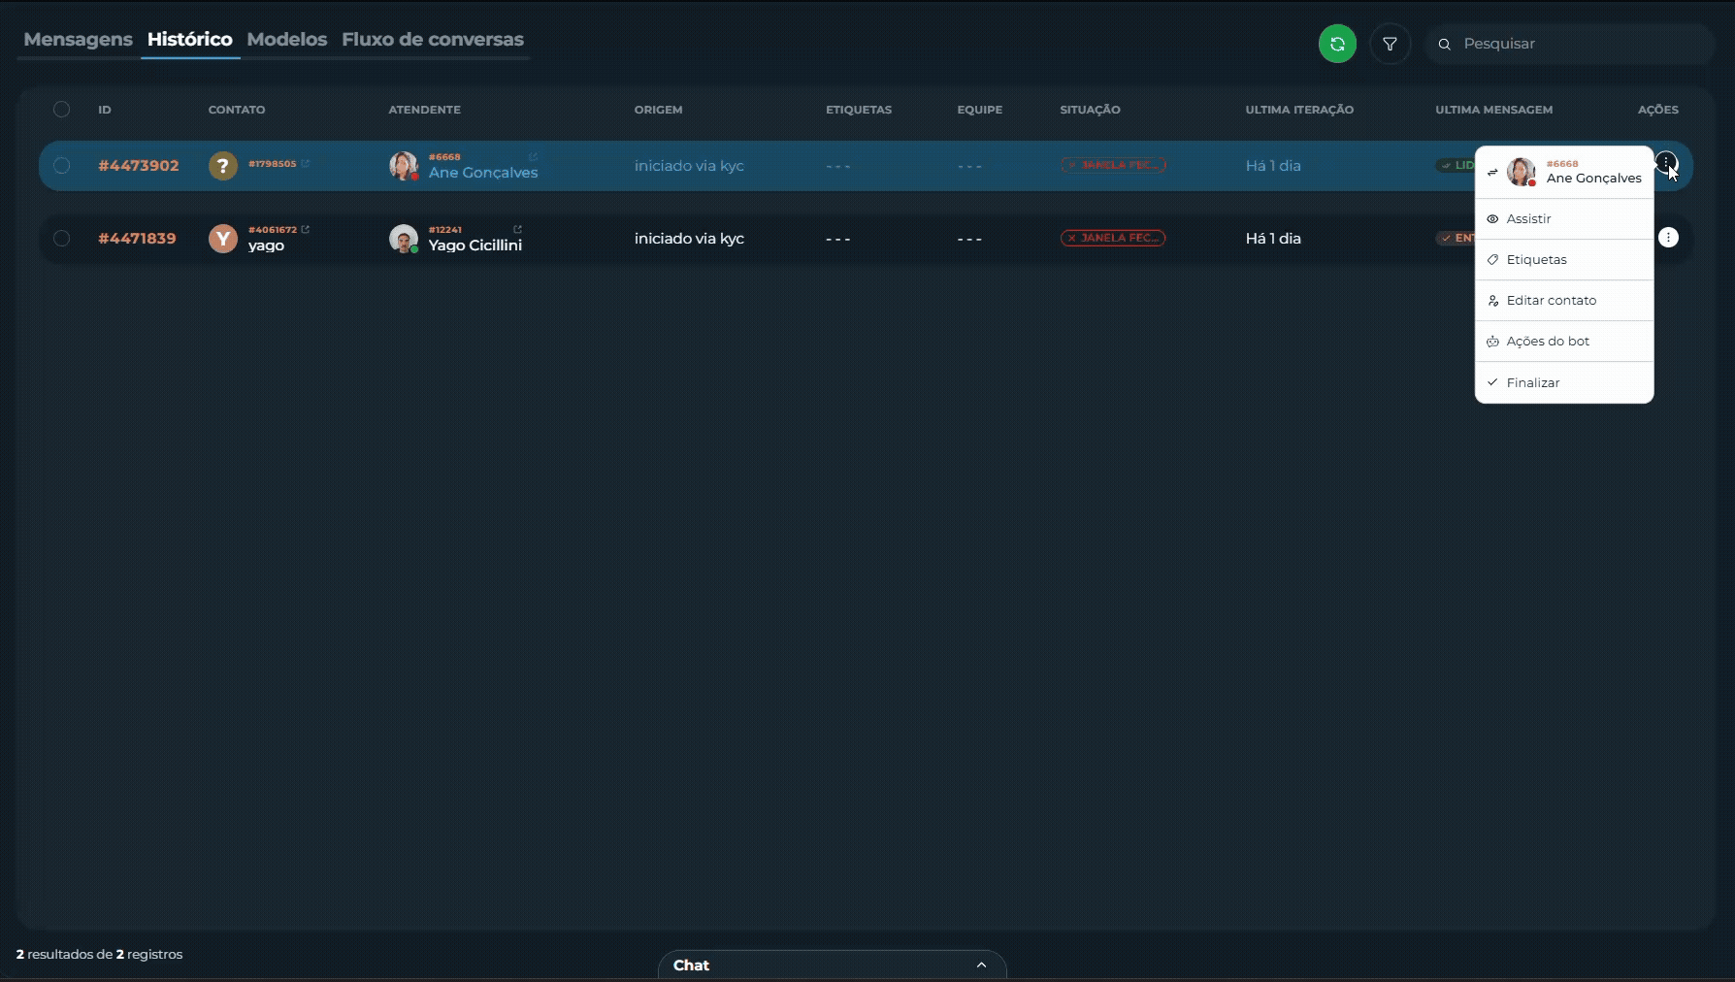Choose Finalizar from the actions menu
Image resolution: width=1735 pixels, height=982 pixels.
point(1564,382)
